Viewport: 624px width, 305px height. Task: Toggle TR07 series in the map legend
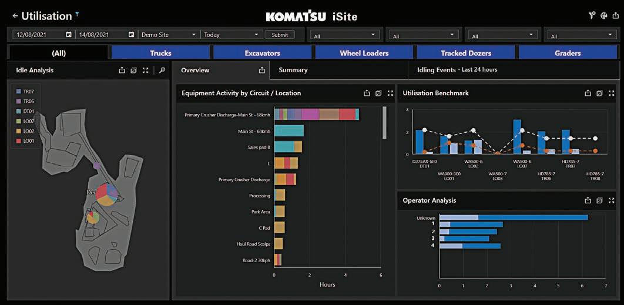coord(25,92)
